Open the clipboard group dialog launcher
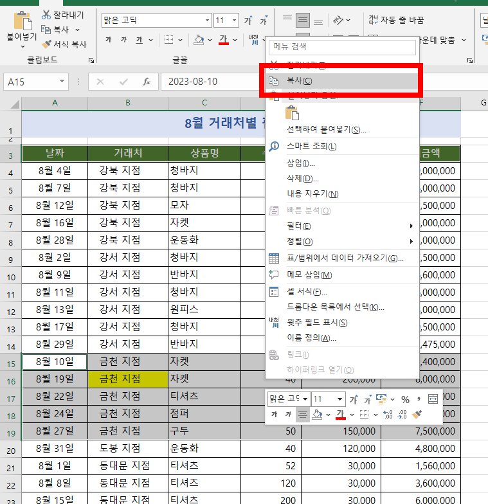The image size is (488, 504). 91,60
